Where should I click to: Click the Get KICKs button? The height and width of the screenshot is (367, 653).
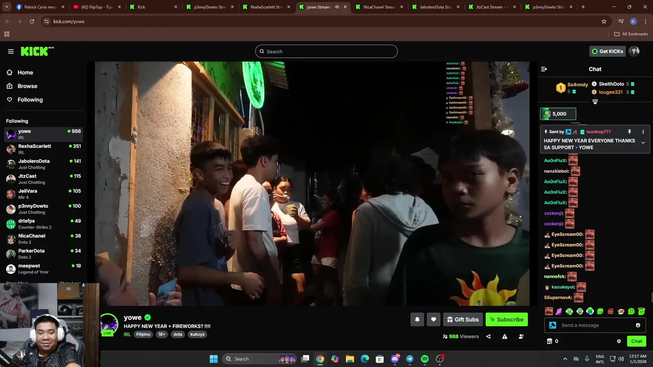[x=607, y=51]
